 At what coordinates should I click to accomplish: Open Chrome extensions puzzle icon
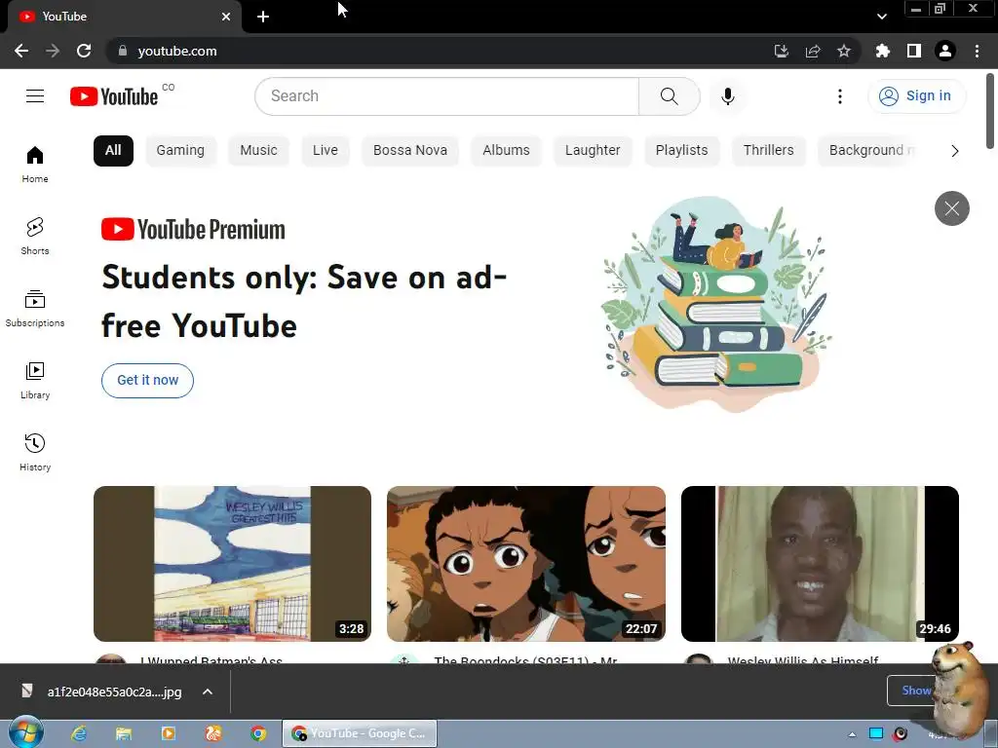(882, 51)
